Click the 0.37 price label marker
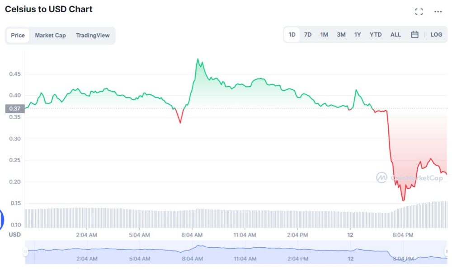 point(15,108)
